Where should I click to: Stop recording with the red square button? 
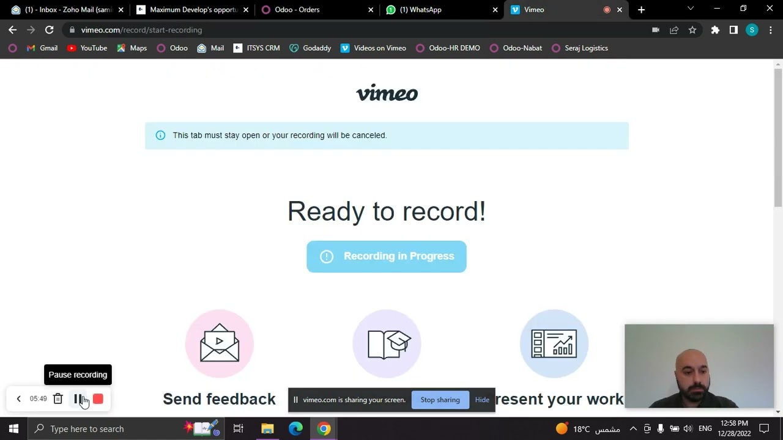[98, 399]
